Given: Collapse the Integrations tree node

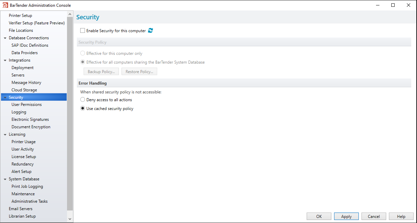Looking at the screenshot, I should coord(5,60).
